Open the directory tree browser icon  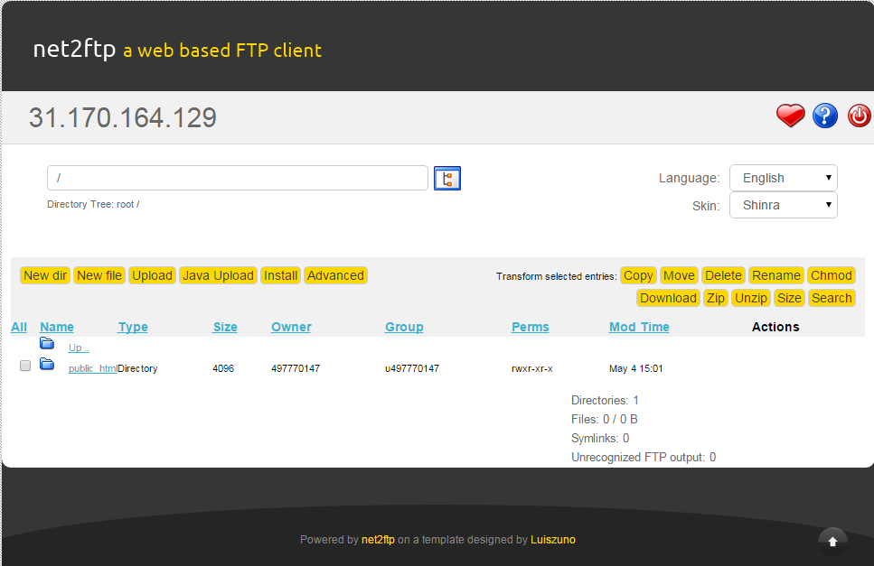(x=447, y=178)
